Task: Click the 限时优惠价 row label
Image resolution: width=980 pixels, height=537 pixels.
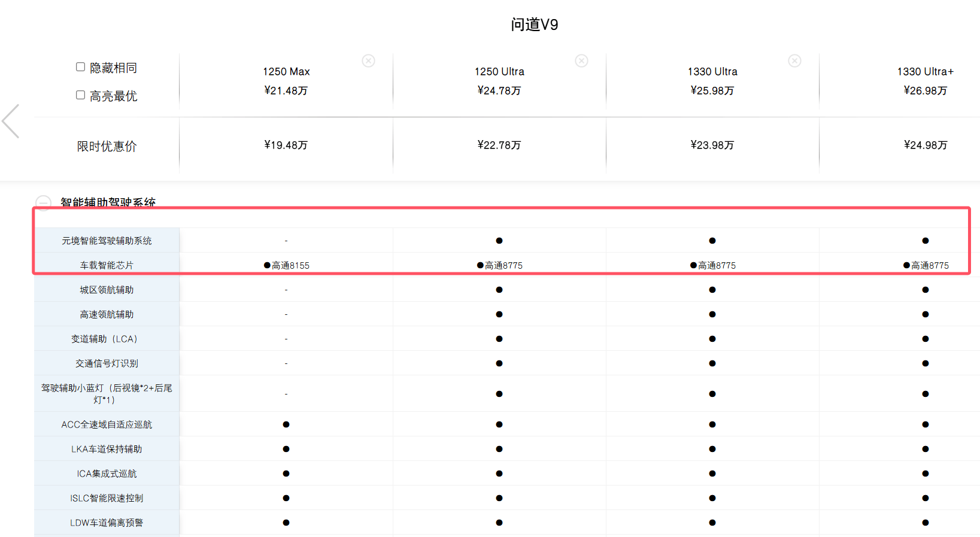Action: [x=107, y=146]
